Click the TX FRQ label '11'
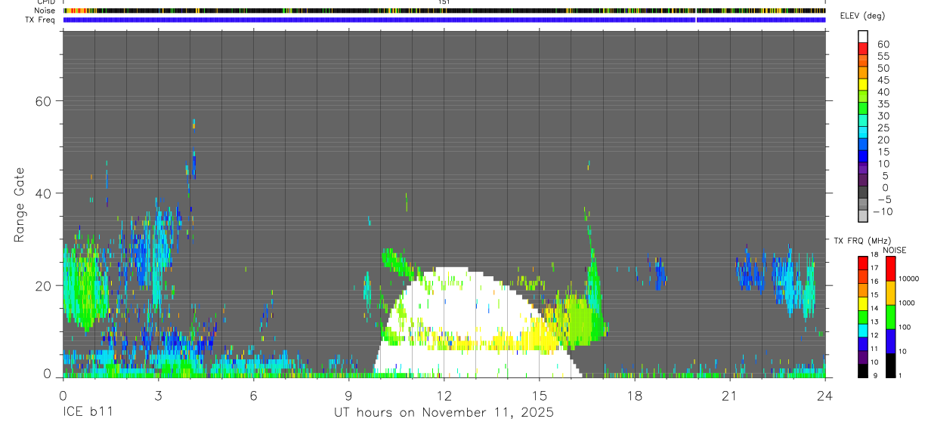The image size is (928, 428). [875, 349]
